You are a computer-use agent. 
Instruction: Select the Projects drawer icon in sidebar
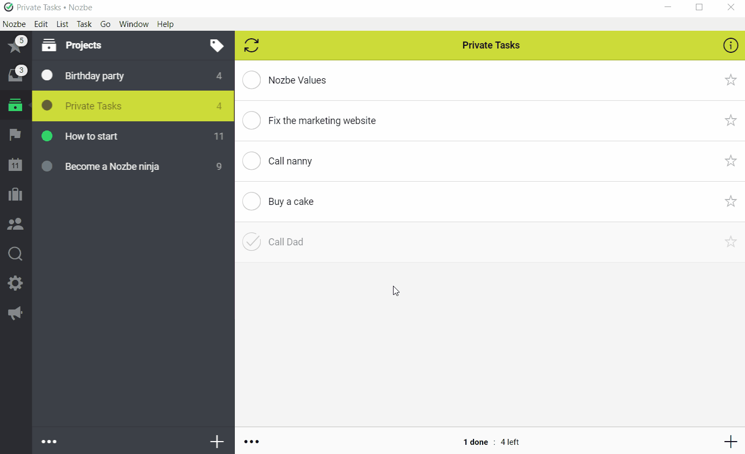15,105
